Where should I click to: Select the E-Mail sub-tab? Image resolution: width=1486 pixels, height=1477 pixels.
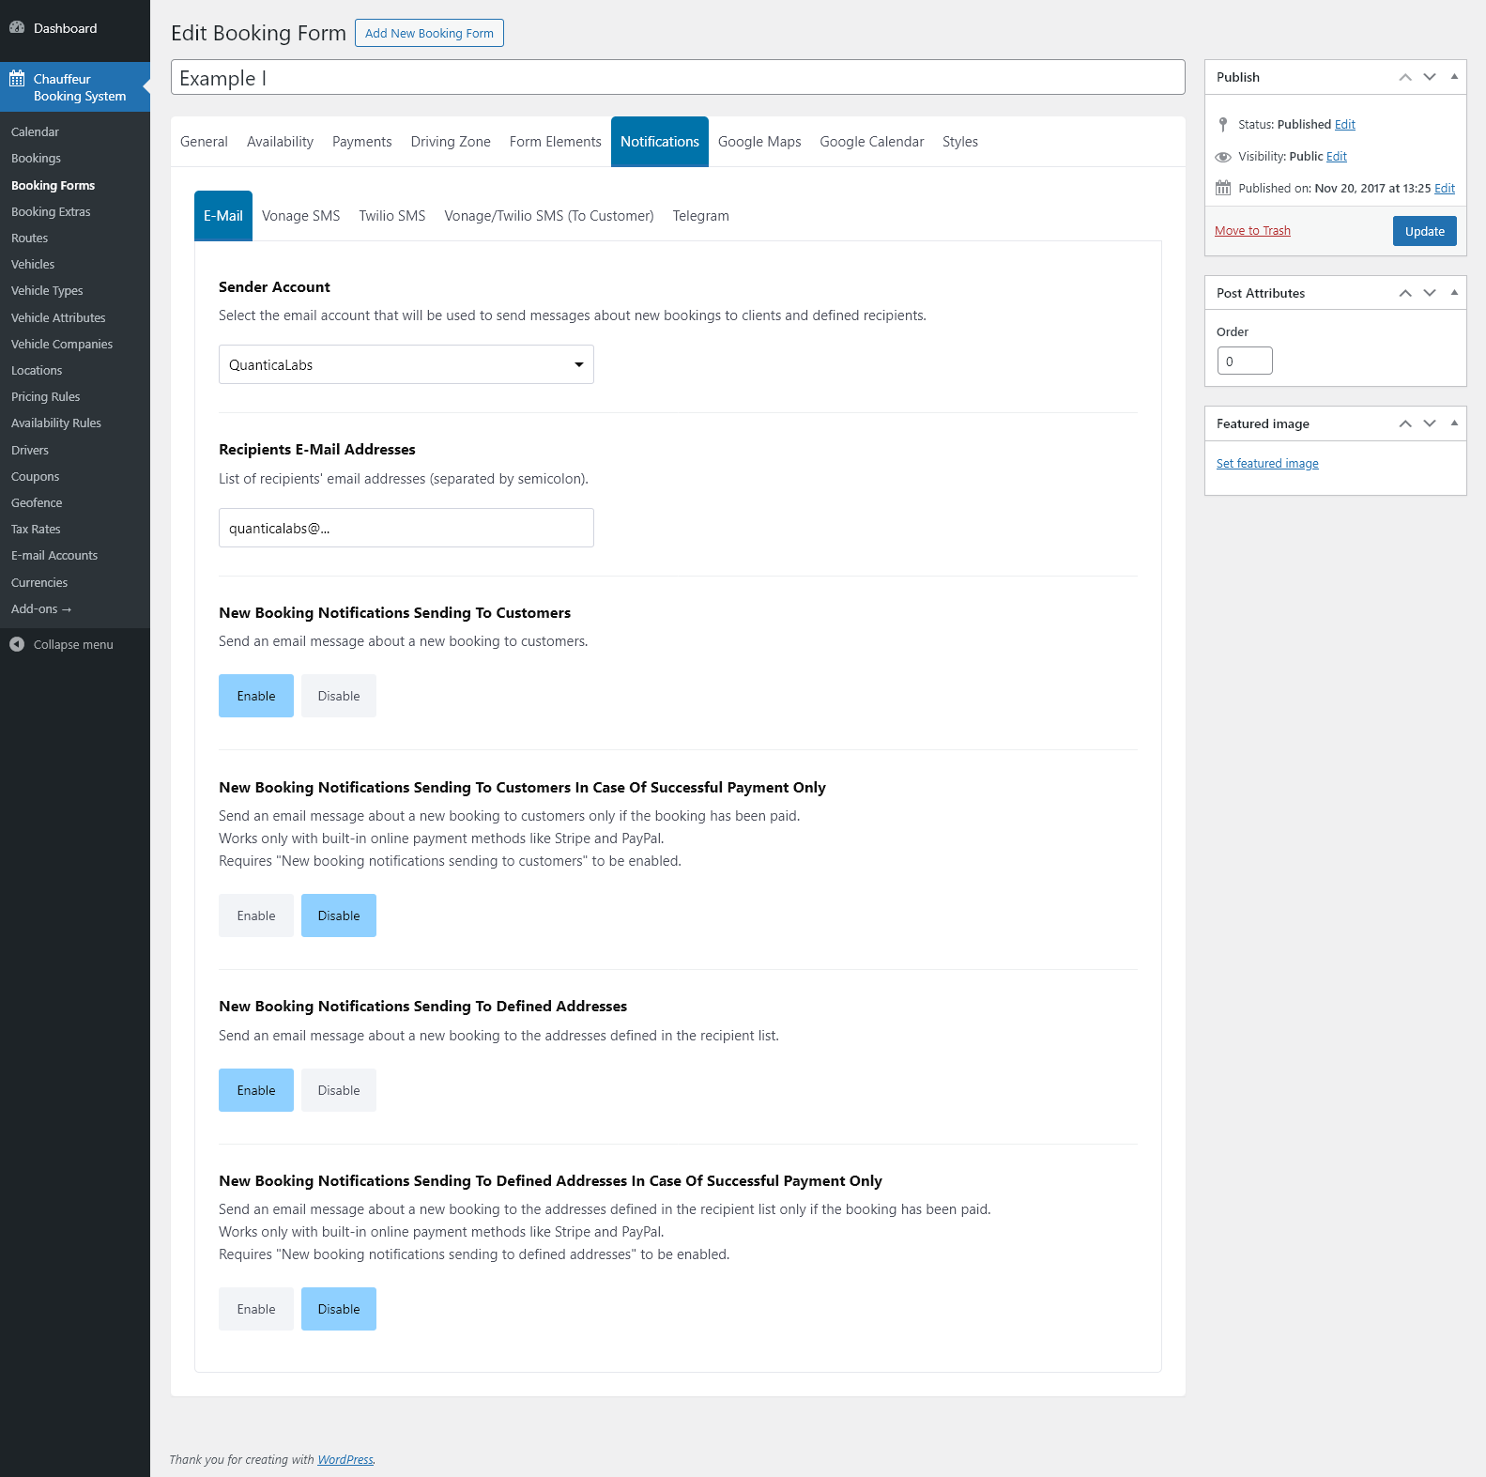(x=223, y=216)
